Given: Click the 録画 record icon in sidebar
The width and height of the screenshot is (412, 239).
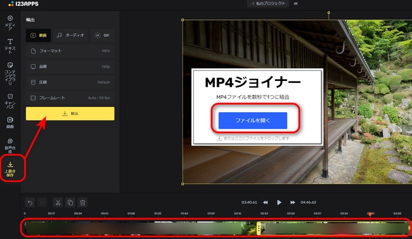Looking at the screenshot, I should [10, 122].
